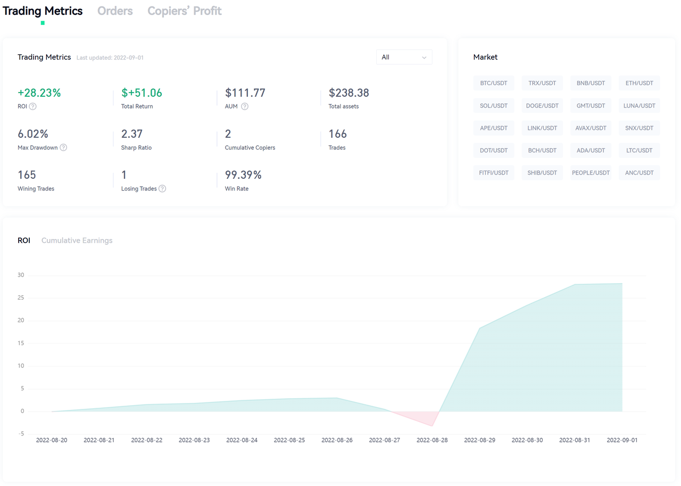Click the help icon next to ROI
681x486 pixels.
(33, 106)
